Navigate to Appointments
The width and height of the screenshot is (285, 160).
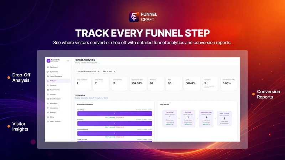(58, 90)
